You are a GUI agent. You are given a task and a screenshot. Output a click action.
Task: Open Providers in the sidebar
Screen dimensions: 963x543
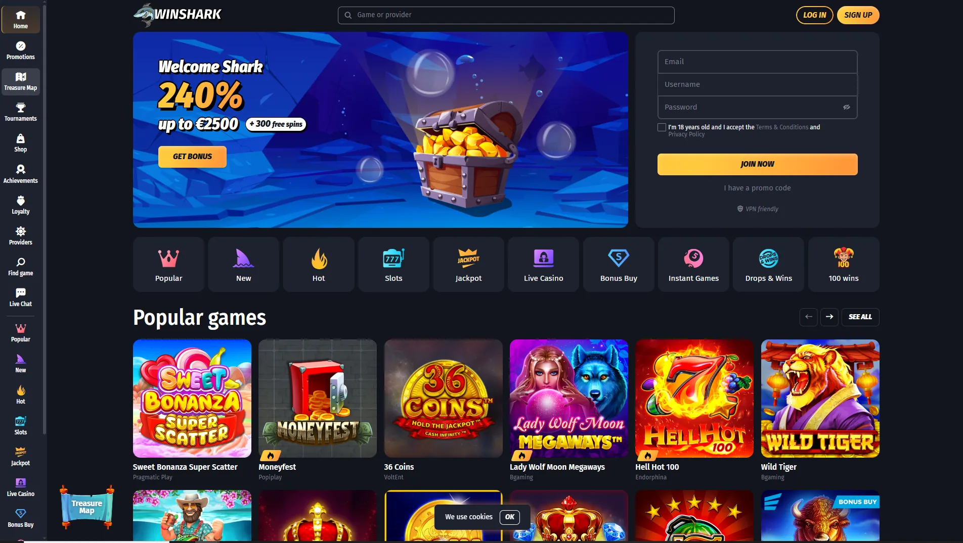click(21, 235)
